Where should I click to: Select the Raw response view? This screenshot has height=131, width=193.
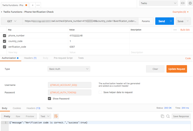click(x=18, y=116)
